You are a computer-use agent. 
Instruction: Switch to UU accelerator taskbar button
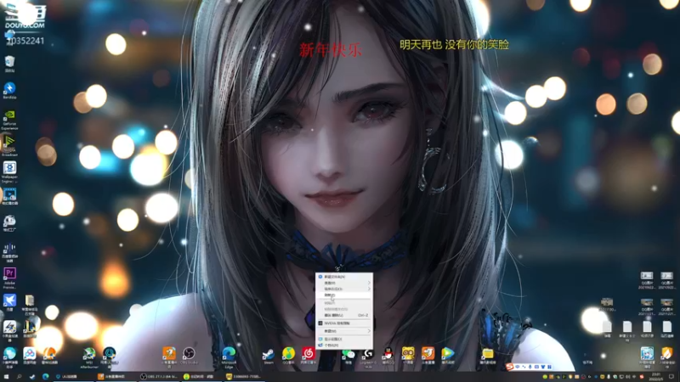click(x=71, y=377)
